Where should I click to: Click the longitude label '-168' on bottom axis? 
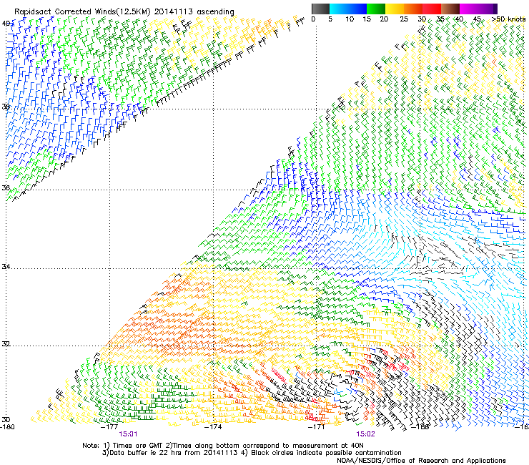[420, 427]
